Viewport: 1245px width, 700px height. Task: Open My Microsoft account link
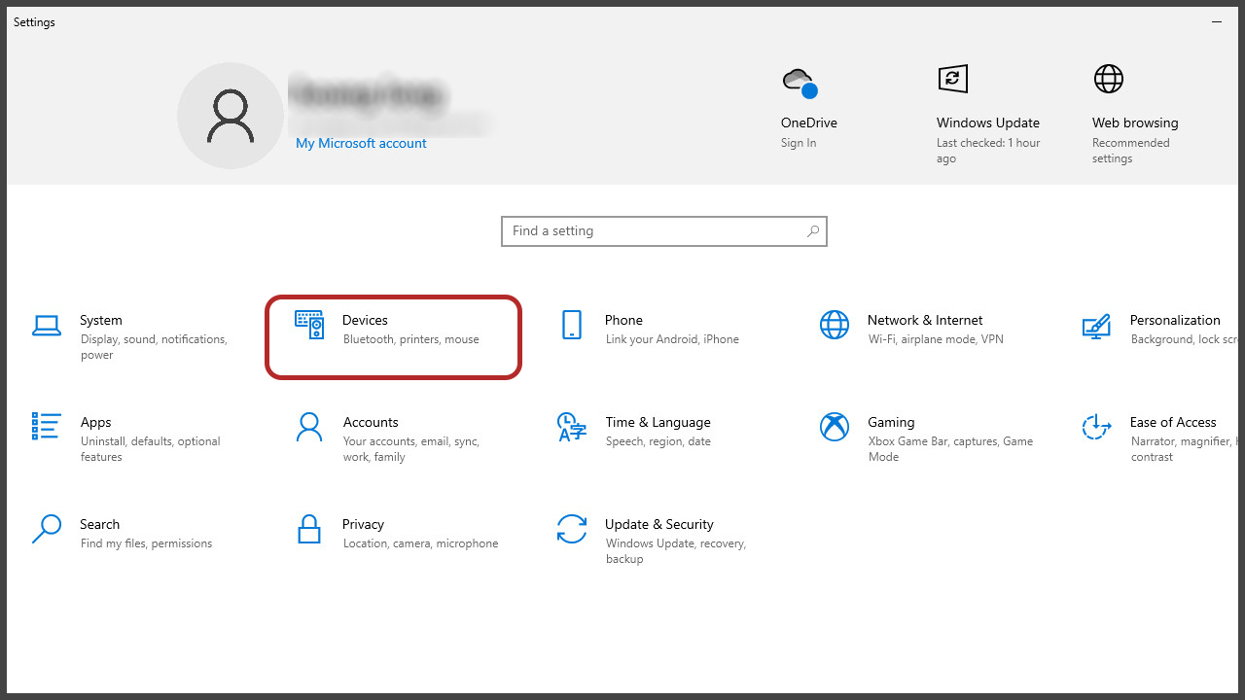point(361,143)
